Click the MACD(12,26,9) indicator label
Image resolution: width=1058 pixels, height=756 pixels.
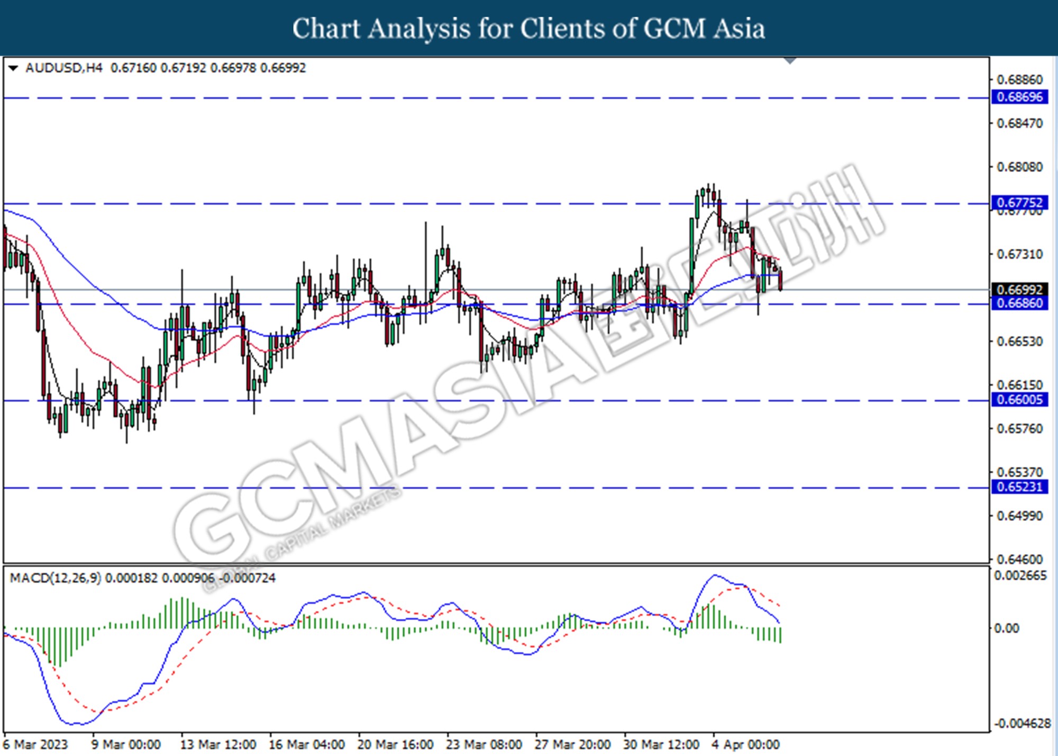pos(56,578)
